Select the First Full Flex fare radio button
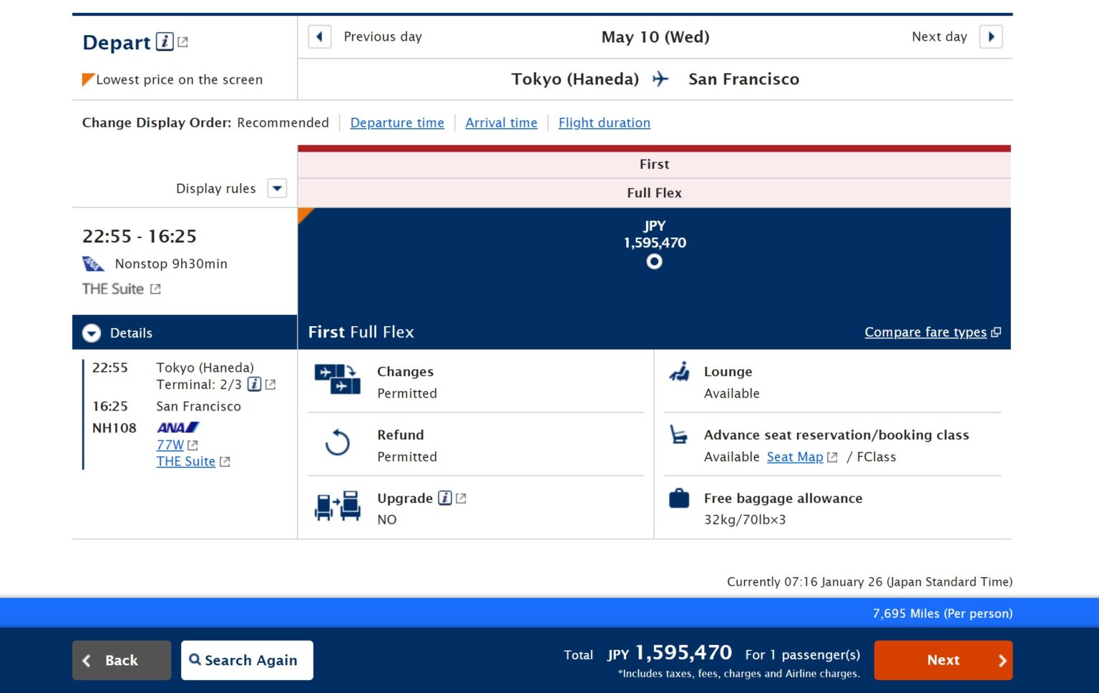1099x693 pixels. (x=653, y=262)
